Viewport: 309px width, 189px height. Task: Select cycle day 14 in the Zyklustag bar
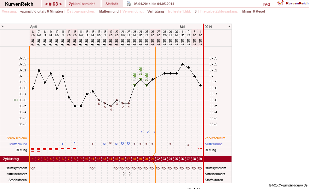(x=111, y=159)
